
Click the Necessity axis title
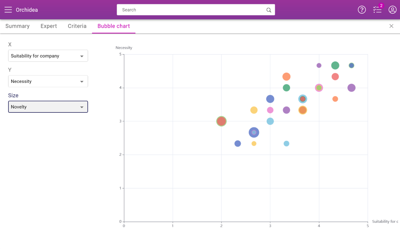coord(124,48)
